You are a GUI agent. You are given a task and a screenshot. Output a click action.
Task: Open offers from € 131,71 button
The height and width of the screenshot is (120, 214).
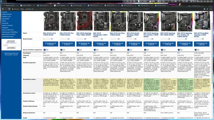(x=67, y=44)
